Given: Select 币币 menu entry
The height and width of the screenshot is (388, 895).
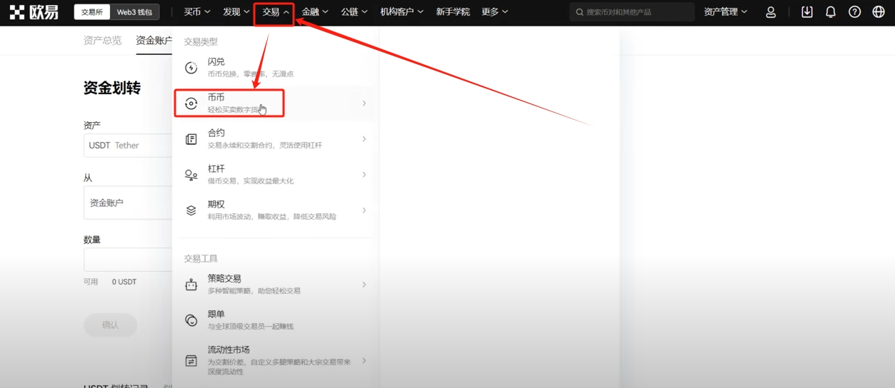Looking at the screenshot, I should tap(275, 103).
